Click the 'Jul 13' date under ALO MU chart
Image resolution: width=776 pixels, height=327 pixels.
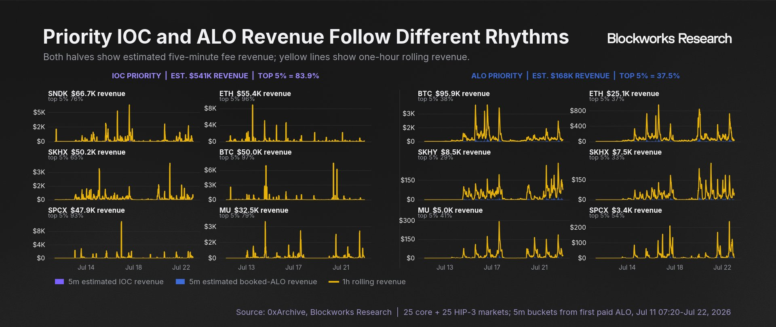point(445,267)
